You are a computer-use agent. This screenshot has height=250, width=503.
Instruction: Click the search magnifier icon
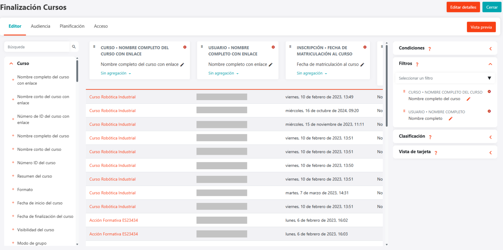click(x=74, y=46)
